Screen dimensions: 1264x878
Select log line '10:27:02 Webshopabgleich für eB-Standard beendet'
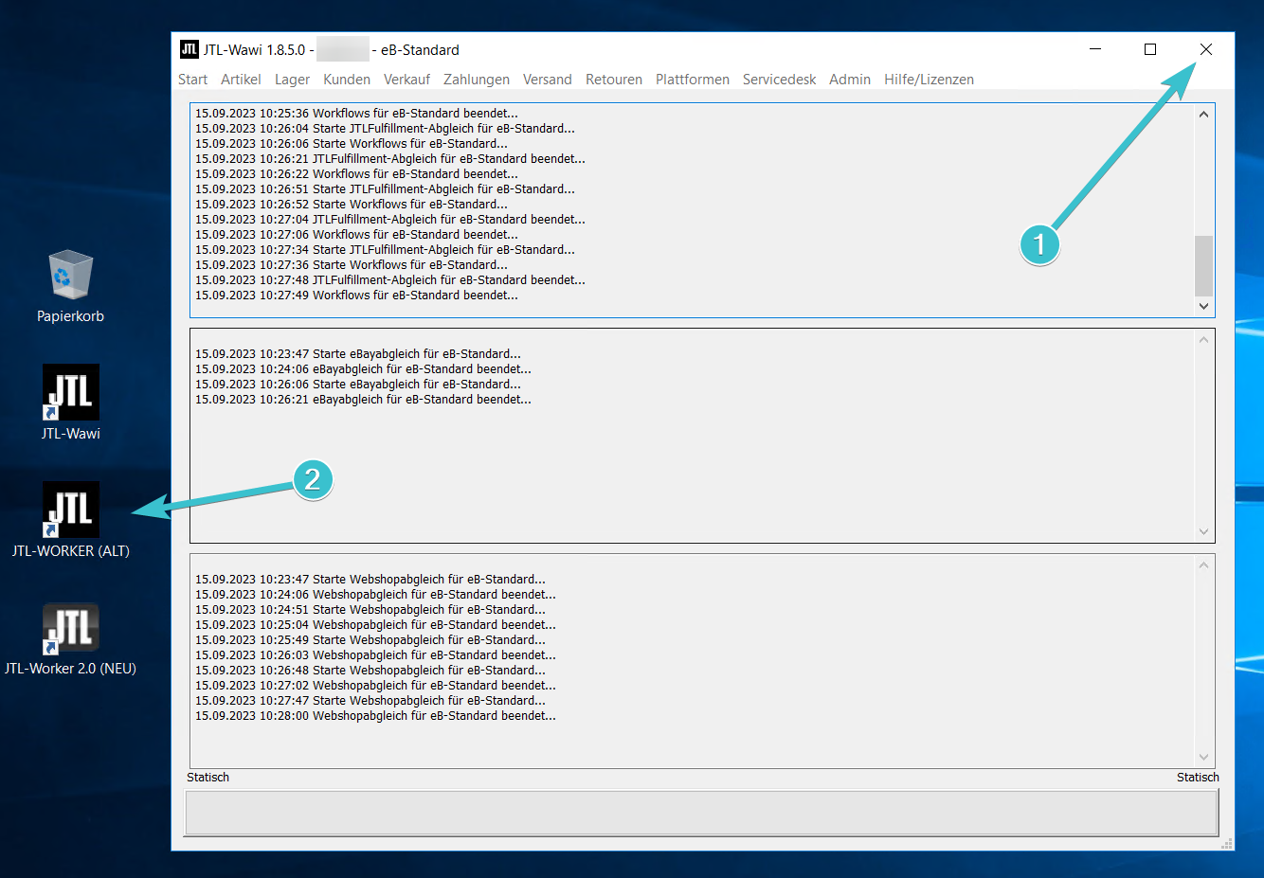pos(375,686)
